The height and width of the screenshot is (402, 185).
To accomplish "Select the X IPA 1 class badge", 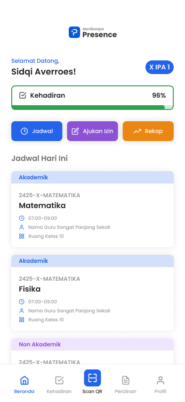I will pos(160,67).
